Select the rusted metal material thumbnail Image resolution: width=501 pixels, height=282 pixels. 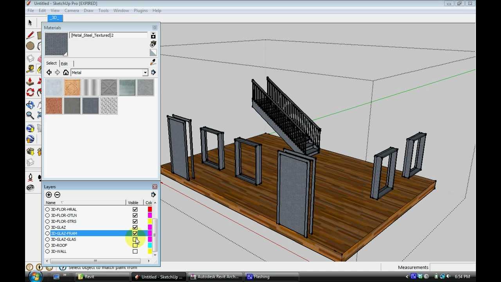(x=54, y=106)
